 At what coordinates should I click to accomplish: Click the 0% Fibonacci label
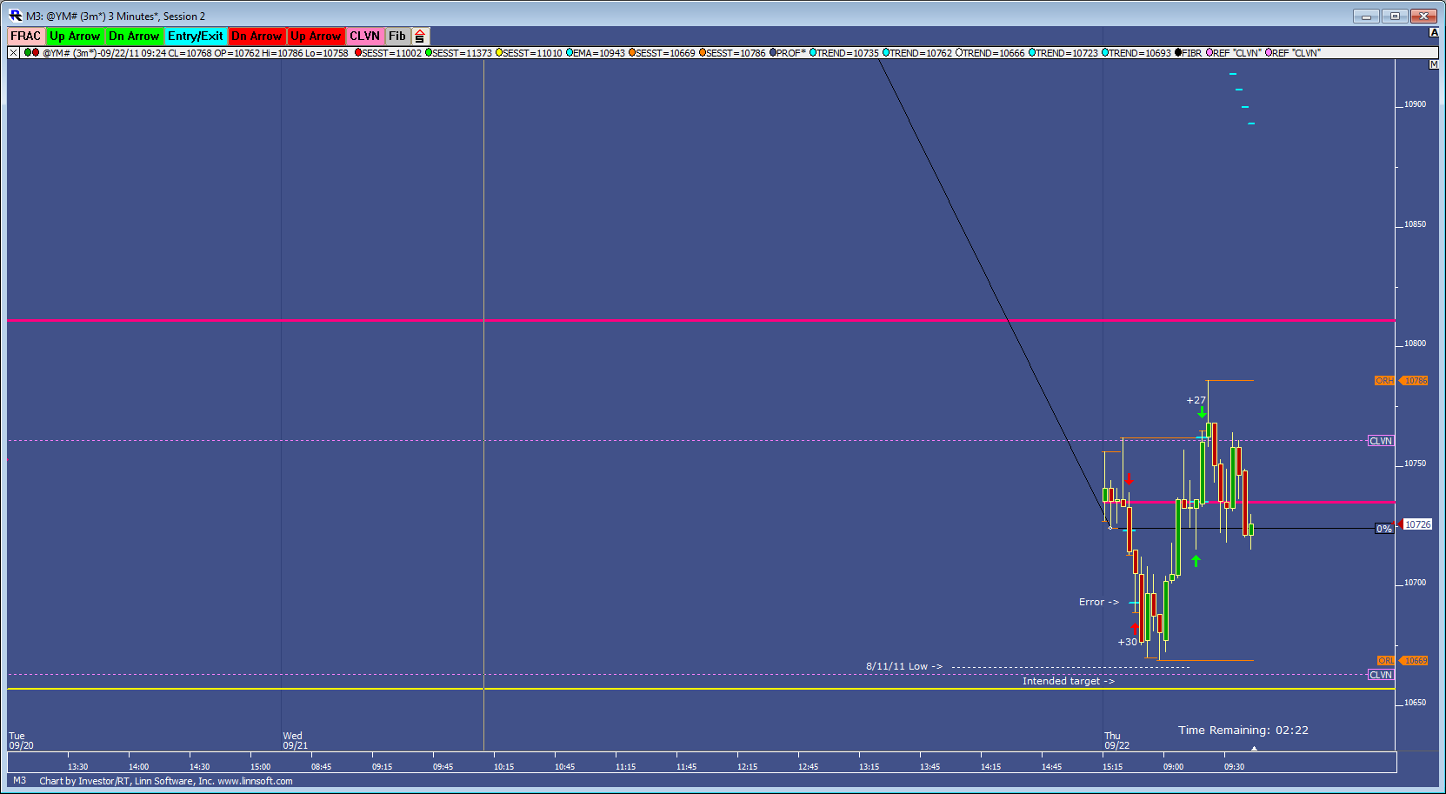[1384, 529]
